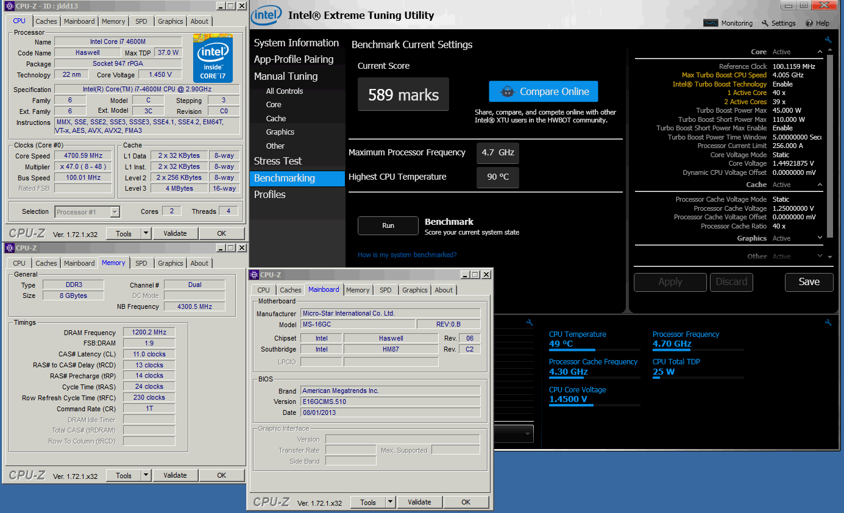Open Tools dropdown arrow in CPU-Z CPU window
Viewport: 844px width, 513px height.
tap(146, 233)
